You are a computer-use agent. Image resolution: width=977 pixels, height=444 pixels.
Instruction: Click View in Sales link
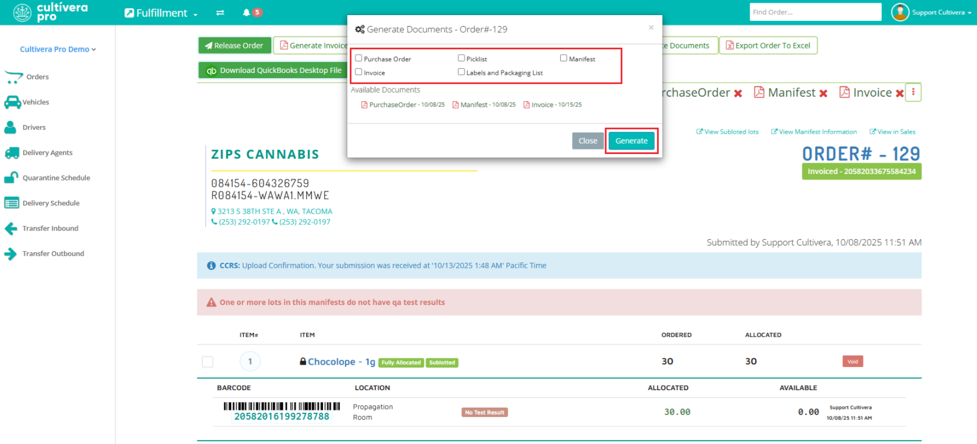[892, 132]
